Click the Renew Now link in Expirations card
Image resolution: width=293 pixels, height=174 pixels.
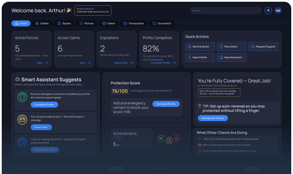121,63
